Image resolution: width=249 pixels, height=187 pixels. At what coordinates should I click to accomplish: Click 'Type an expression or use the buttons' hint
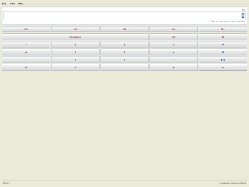228,21
